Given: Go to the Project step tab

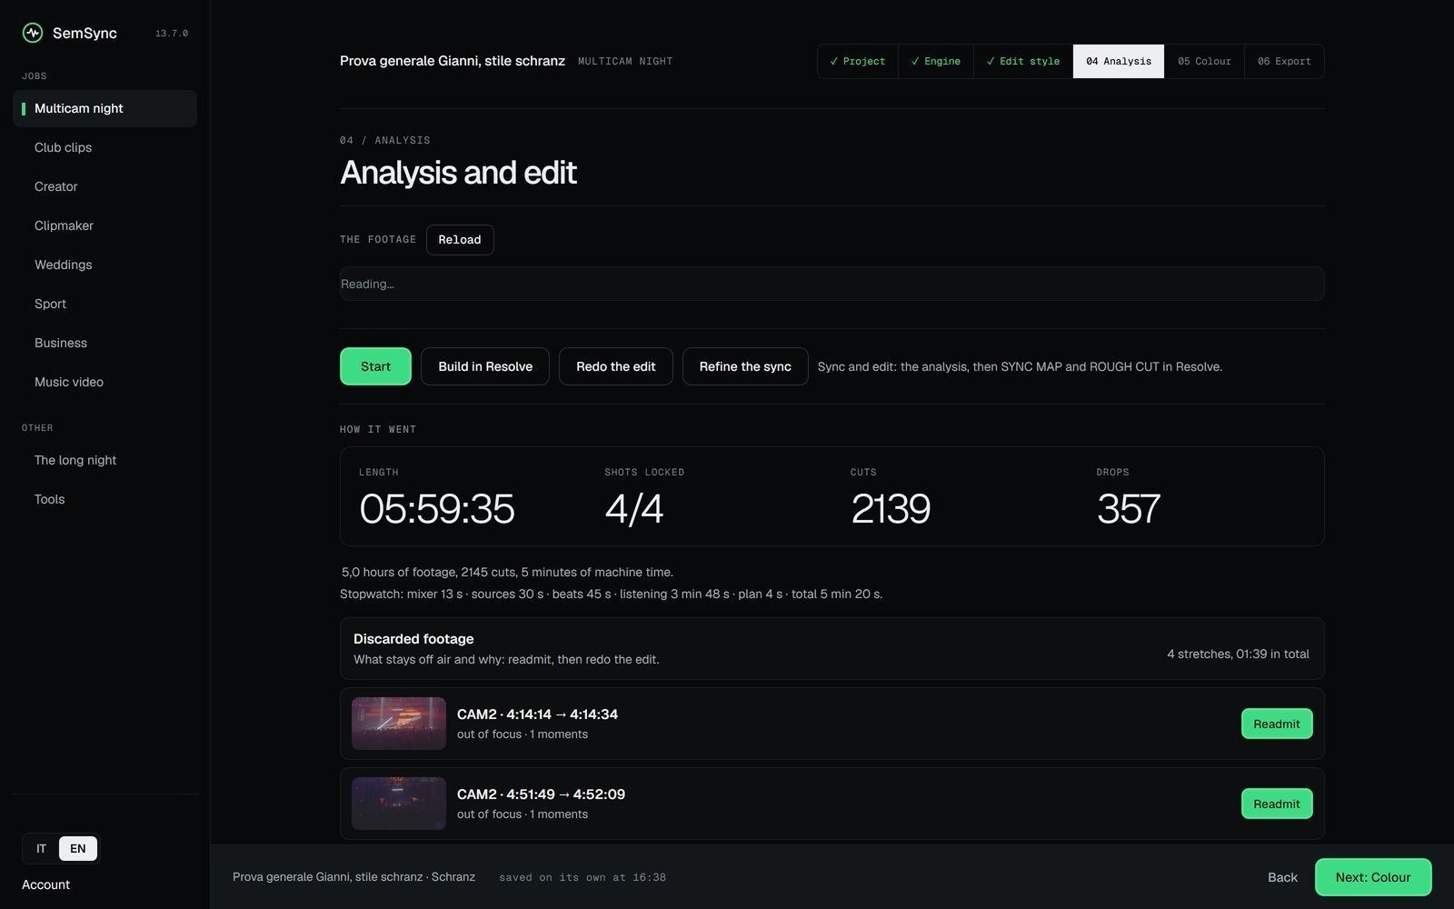Looking at the screenshot, I should tap(858, 62).
